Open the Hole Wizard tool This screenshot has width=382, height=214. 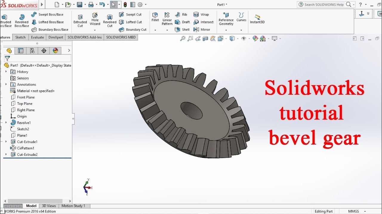point(95,18)
